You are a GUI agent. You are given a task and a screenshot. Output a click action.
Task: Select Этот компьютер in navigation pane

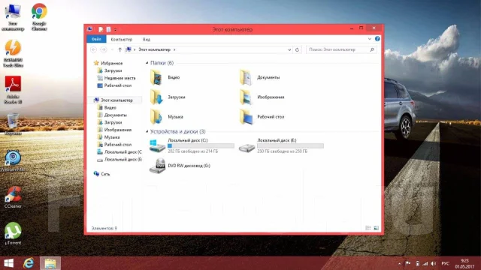pos(113,100)
